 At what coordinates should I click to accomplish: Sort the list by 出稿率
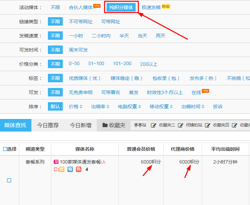pos(100,107)
